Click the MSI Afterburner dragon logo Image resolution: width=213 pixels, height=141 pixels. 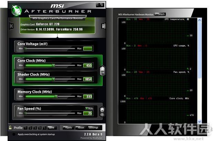coord(16,11)
